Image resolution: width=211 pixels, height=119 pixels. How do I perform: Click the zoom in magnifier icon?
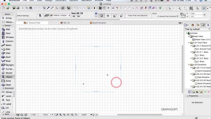tap(61, 115)
